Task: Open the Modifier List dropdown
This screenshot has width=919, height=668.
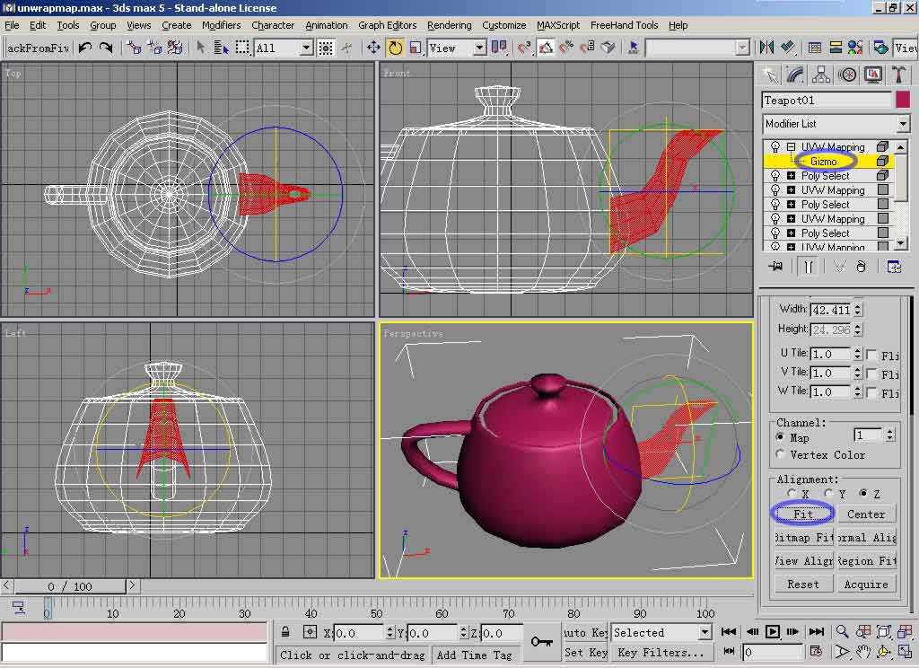Action: point(903,124)
